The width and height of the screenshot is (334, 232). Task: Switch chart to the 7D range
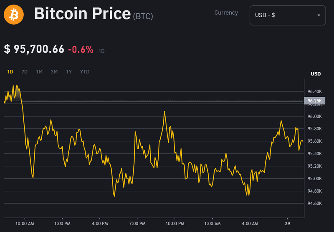pyautogui.click(x=25, y=72)
